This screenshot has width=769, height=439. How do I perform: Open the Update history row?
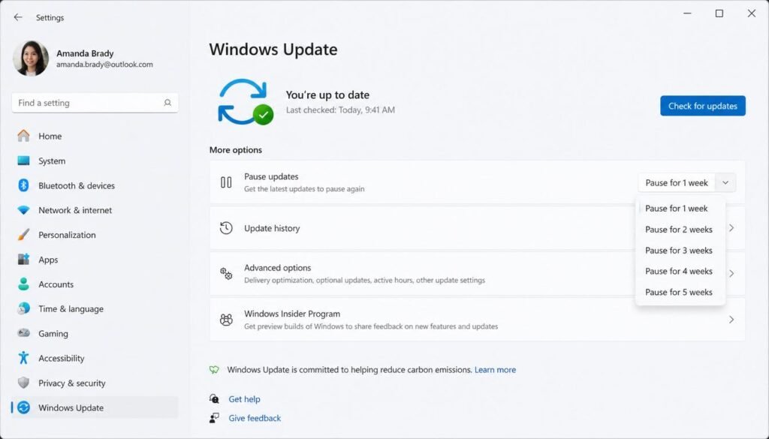(x=477, y=228)
